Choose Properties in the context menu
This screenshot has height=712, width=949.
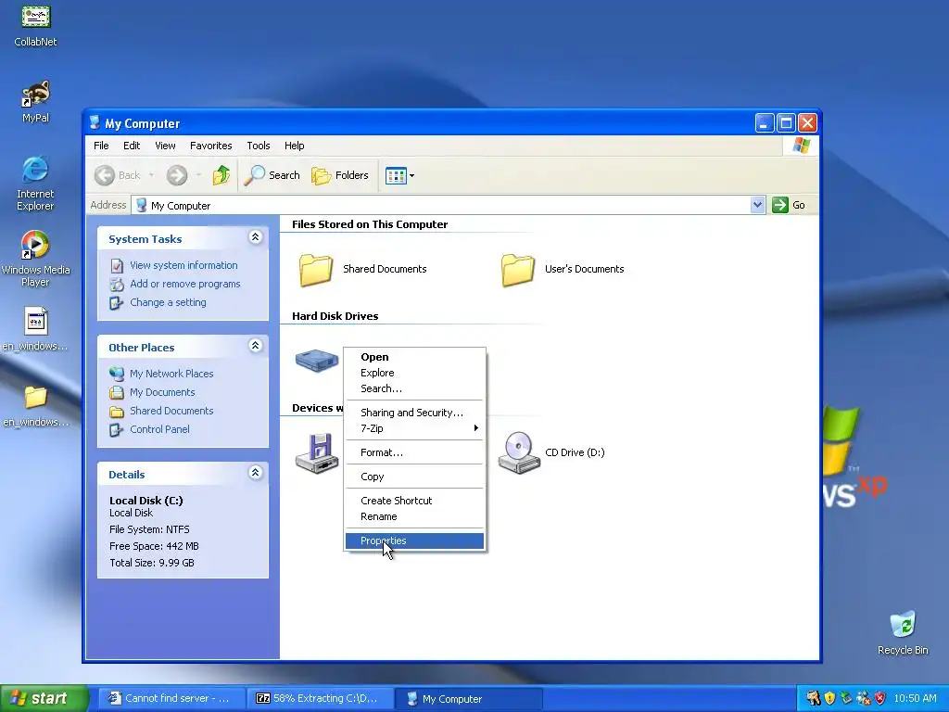click(414, 540)
